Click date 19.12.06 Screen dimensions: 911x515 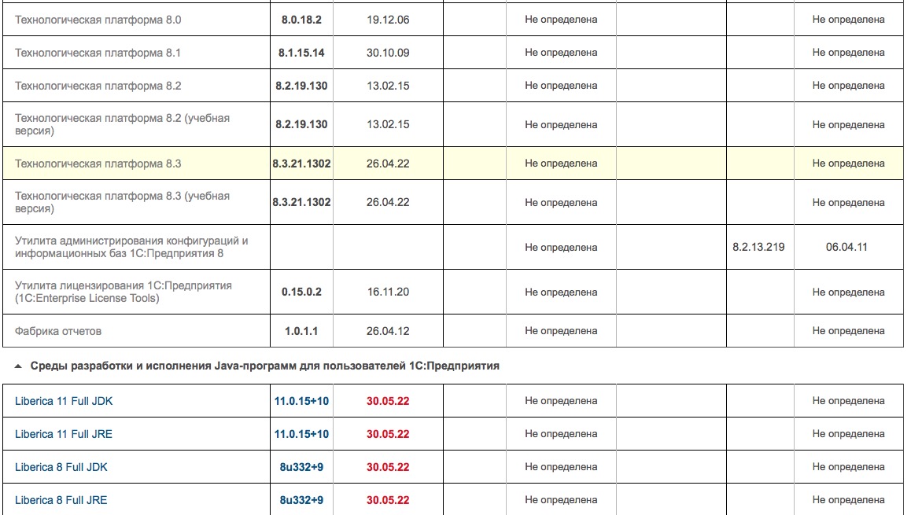point(388,20)
